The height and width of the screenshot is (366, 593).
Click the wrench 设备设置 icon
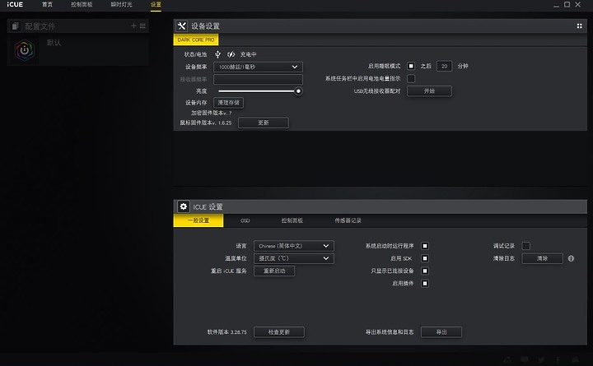(x=181, y=25)
